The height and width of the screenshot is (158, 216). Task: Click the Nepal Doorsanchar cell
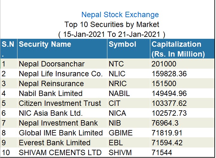pyautogui.click(x=51, y=64)
